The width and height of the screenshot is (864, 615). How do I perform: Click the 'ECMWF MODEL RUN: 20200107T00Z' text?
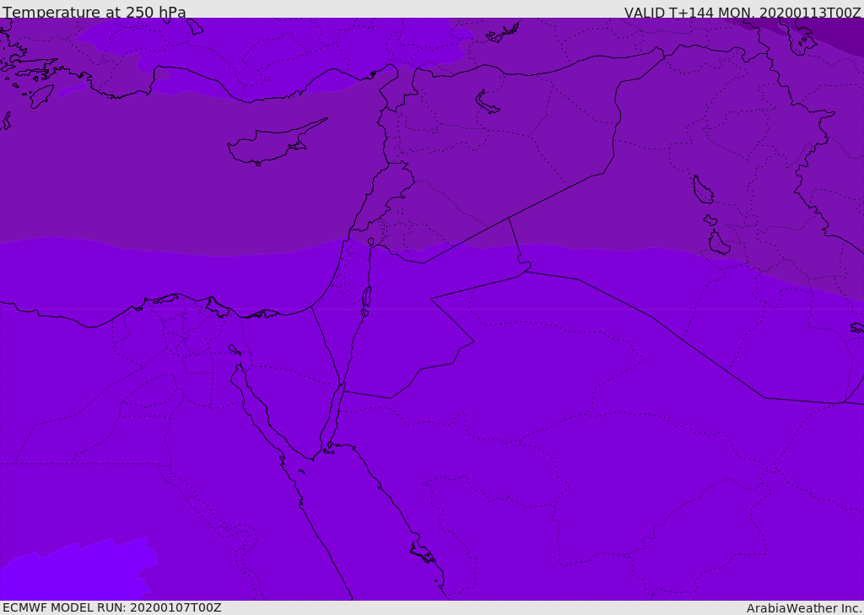[x=112, y=607]
